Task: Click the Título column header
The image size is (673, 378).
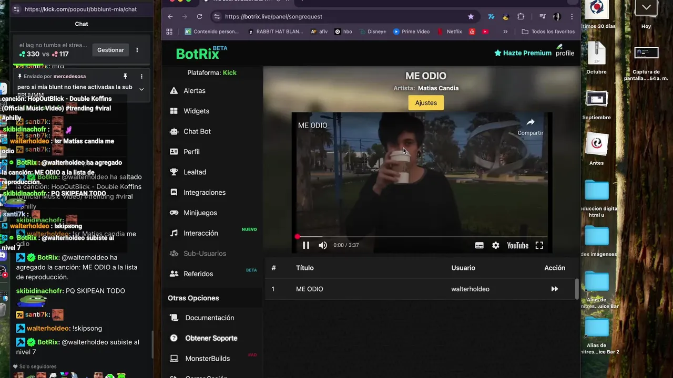Action: pos(305,268)
